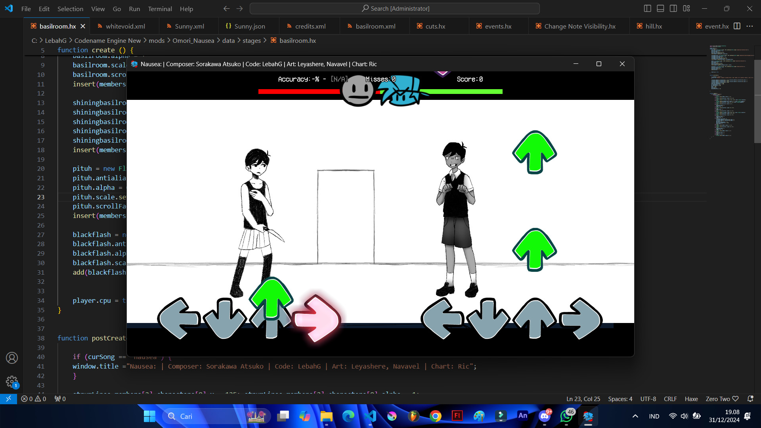Select language mode via Haxe
This screenshot has width=761, height=428.
pos(691,399)
